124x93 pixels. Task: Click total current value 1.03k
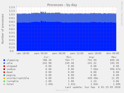tap(49, 84)
